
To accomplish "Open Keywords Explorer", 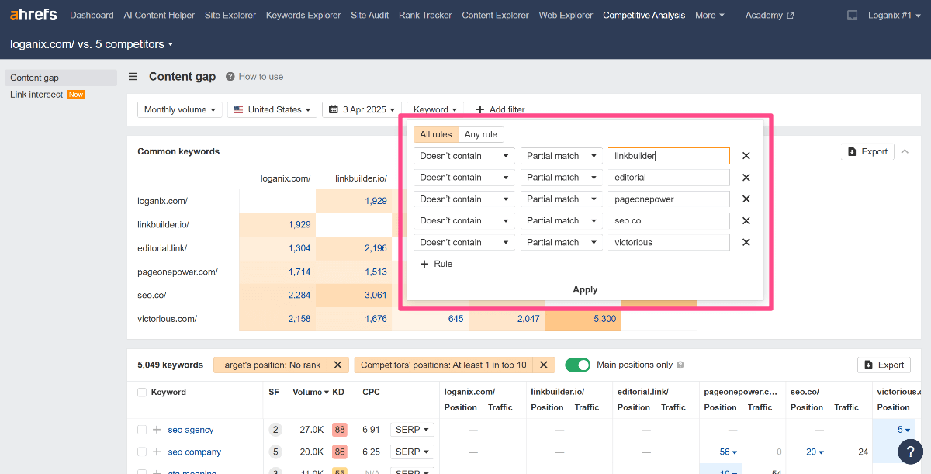I will pos(303,15).
